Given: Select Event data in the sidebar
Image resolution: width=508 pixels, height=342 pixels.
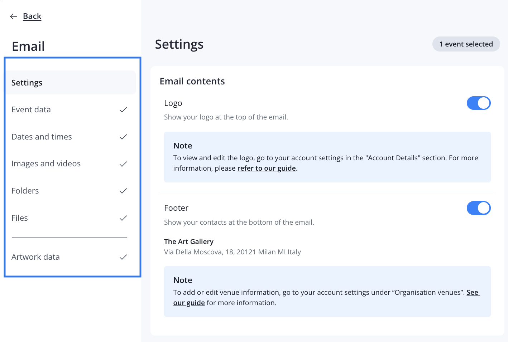Looking at the screenshot, I should pyautogui.click(x=31, y=110).
